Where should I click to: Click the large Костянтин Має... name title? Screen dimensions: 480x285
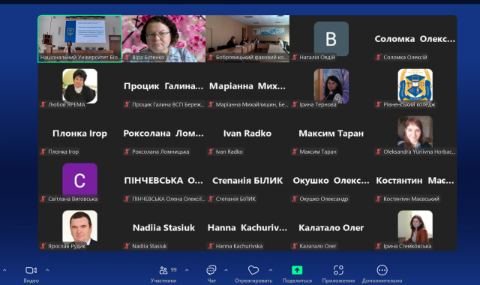click(x=415, y=181)
